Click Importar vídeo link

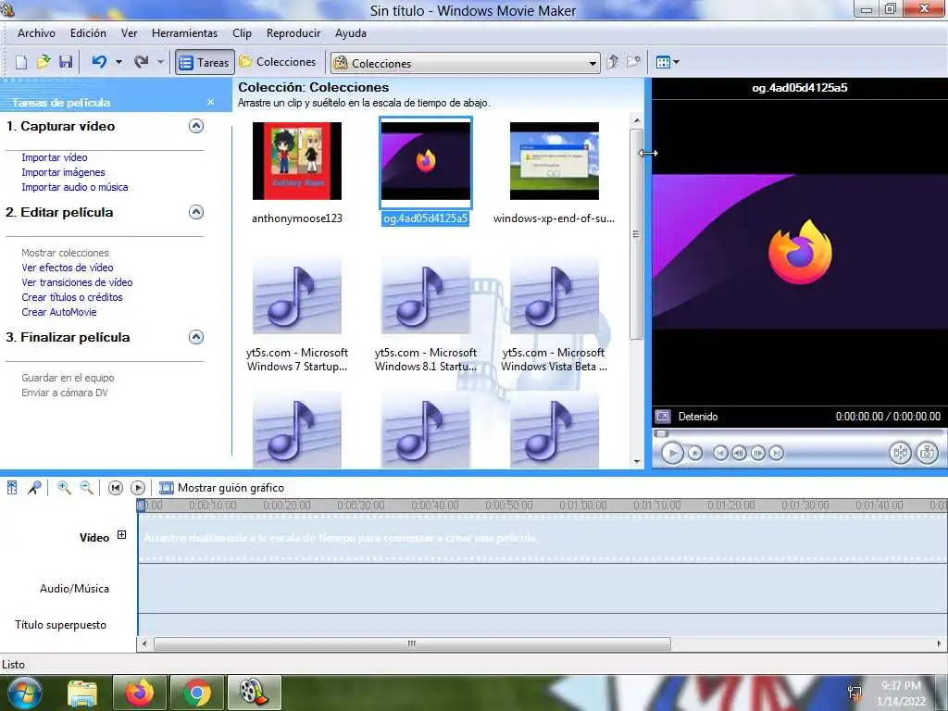pos(55,157)
